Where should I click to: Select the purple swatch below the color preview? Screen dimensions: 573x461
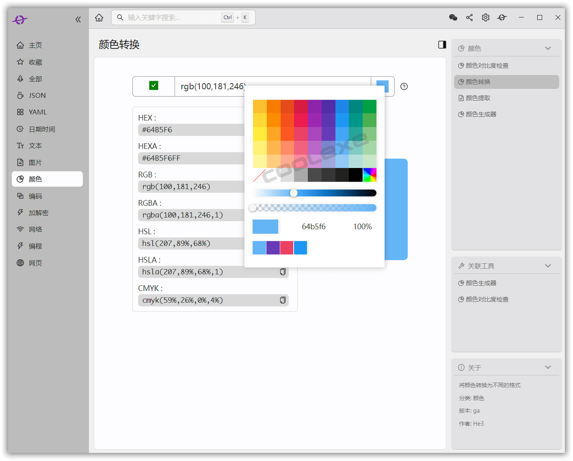(x=273, y=248)
